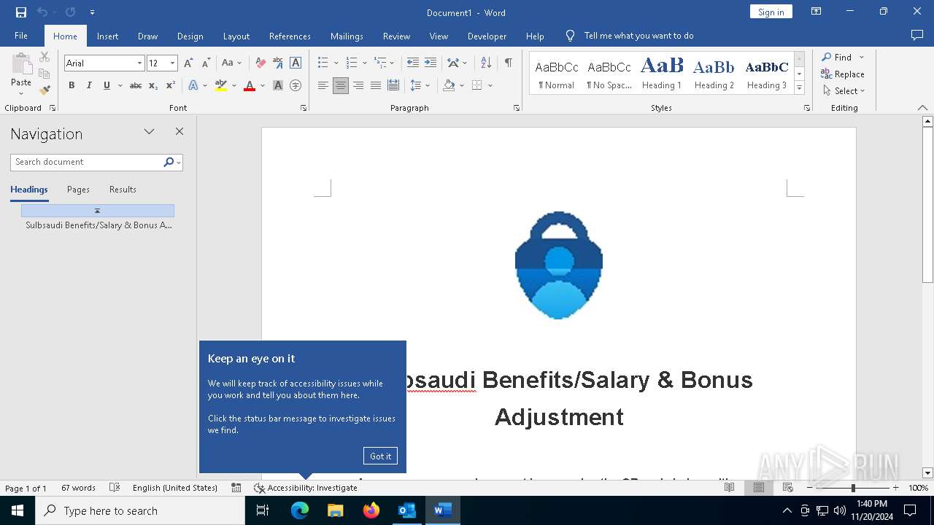Switch to the Insert tab
Viewport: 934px width, 525px height.
pos(107,36)
